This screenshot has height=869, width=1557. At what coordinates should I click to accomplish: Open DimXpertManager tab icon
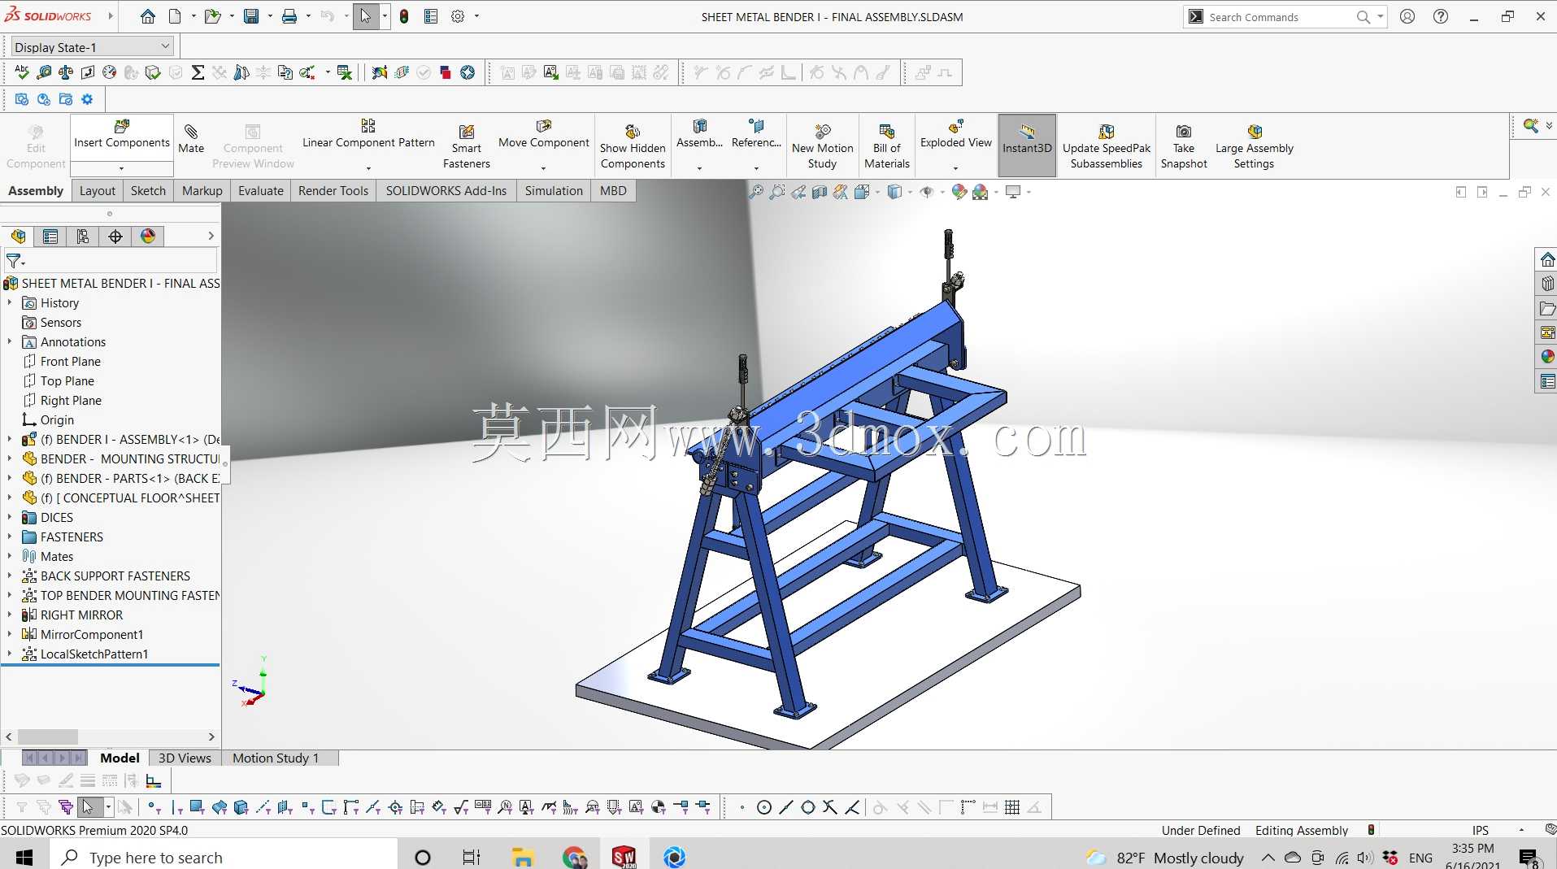point(115,237)
